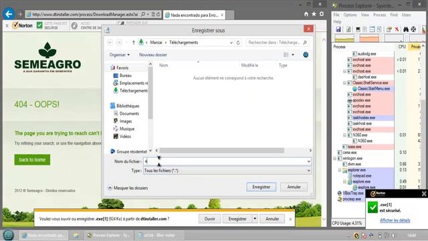Open the File menu in Process Explorer
The image size is (428, 241).
pos(336,15)
